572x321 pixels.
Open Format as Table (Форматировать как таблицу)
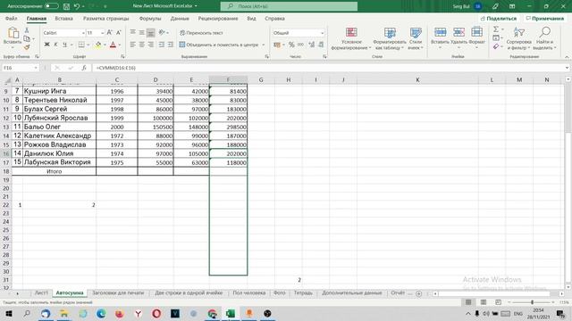[390, 38]
